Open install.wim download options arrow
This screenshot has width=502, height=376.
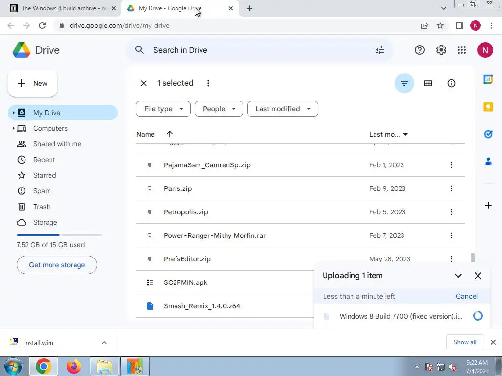104,343
